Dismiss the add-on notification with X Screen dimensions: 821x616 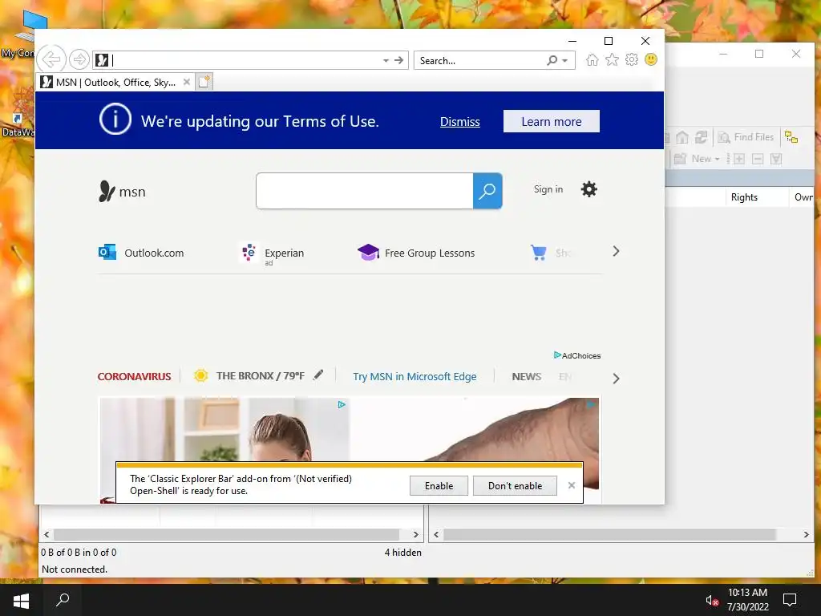pyautogui.click(x=571, y=485)
